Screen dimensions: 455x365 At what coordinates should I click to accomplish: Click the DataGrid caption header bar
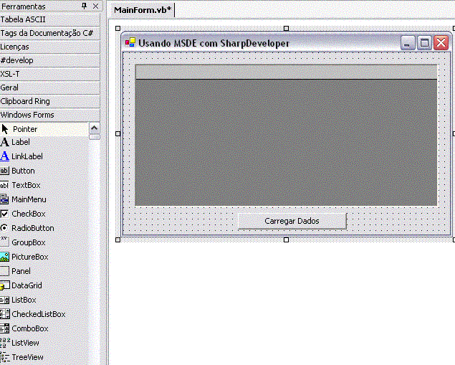286,72
